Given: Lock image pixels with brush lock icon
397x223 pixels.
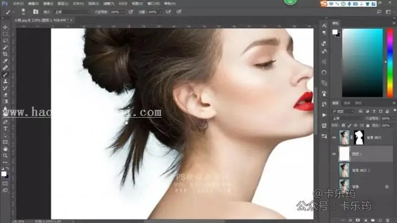Looking at the screenshot, I should [x=349, y=125].
